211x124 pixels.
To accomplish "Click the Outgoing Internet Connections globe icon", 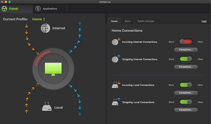I will 116,59.
